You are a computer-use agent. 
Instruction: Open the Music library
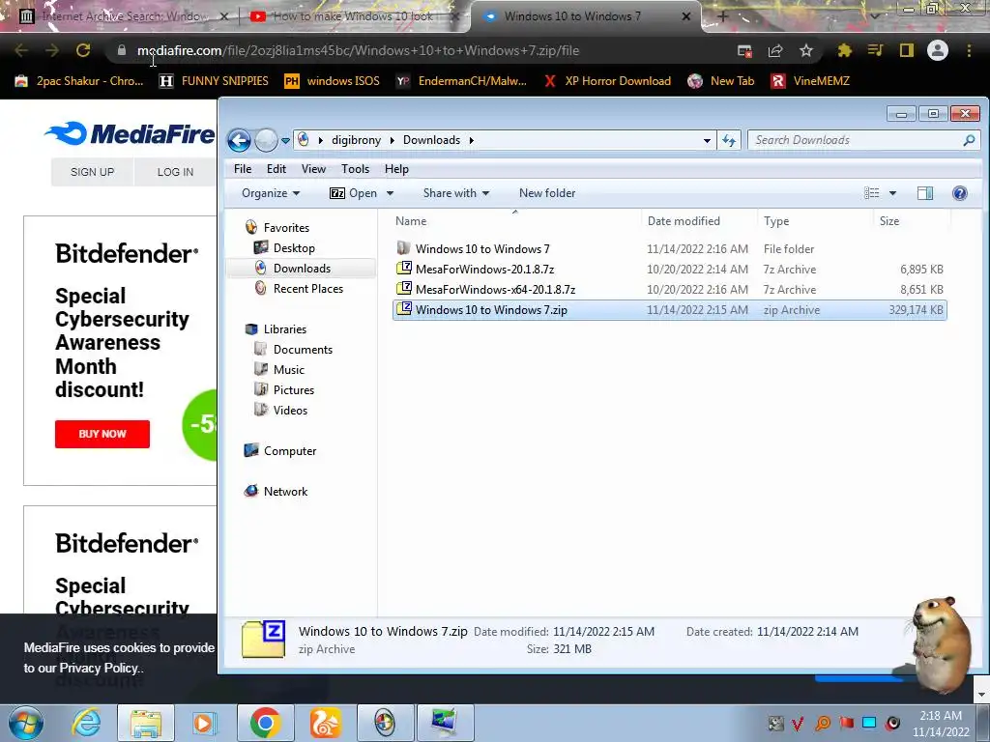click(x=288, y=370)
